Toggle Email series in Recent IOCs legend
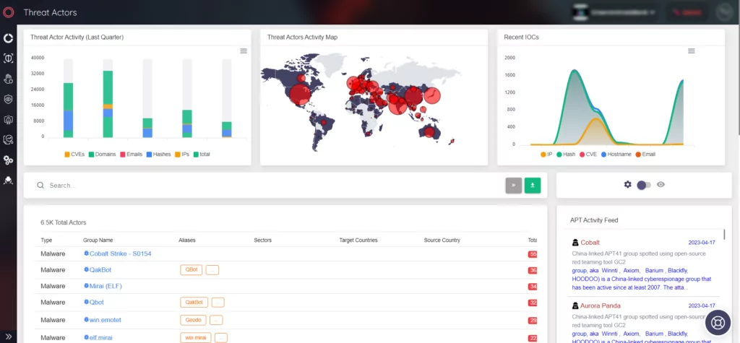Viewport: 740px width, 343px height. click(645, 155)
